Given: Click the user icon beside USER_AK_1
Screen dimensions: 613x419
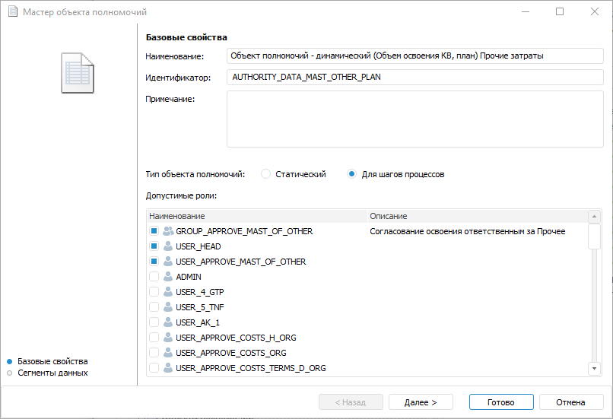Looking at the screenshot, I should (x=168, y=322).
